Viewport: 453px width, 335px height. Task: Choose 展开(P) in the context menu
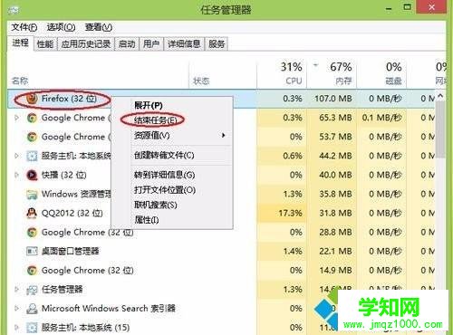149,106
